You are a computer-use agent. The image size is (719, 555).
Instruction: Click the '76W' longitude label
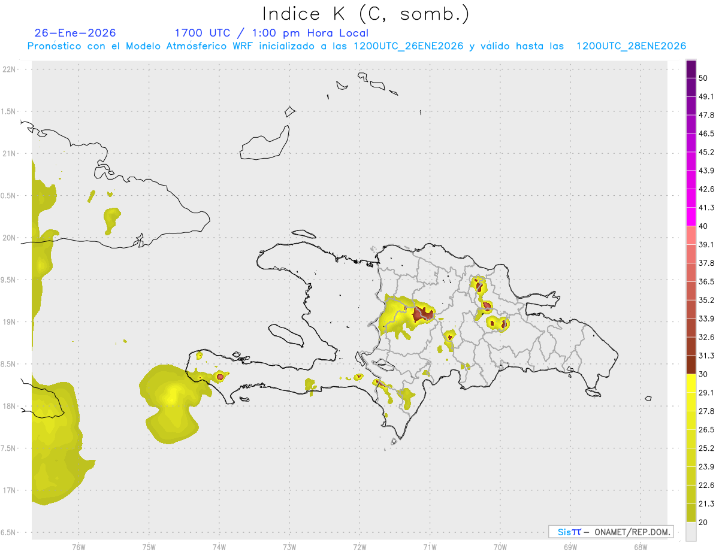pyautogui.click(x=78, y=547)
